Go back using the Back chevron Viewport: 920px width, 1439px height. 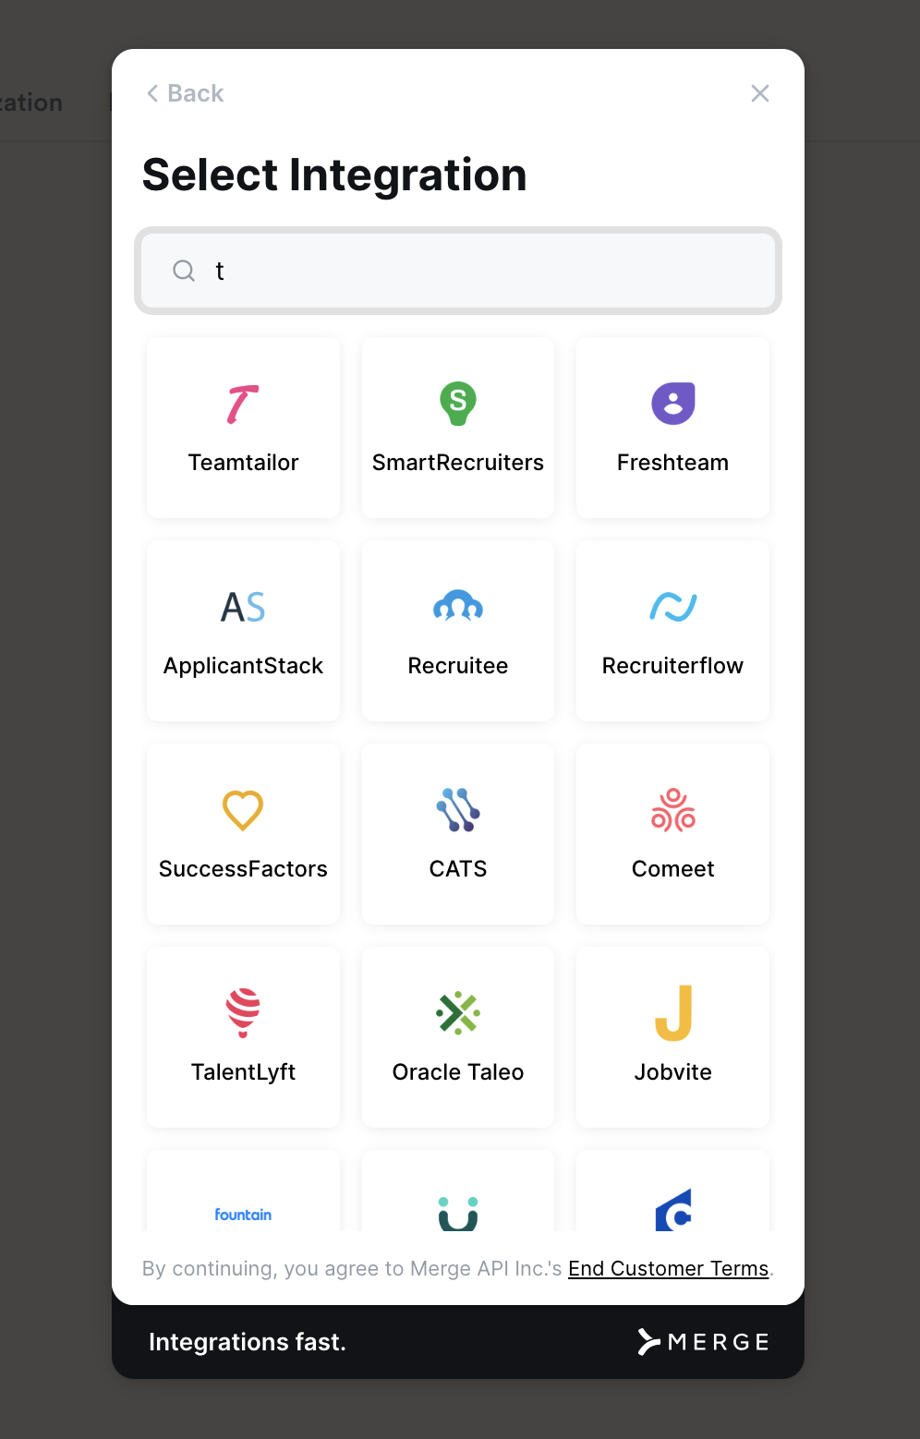point(152,93)
